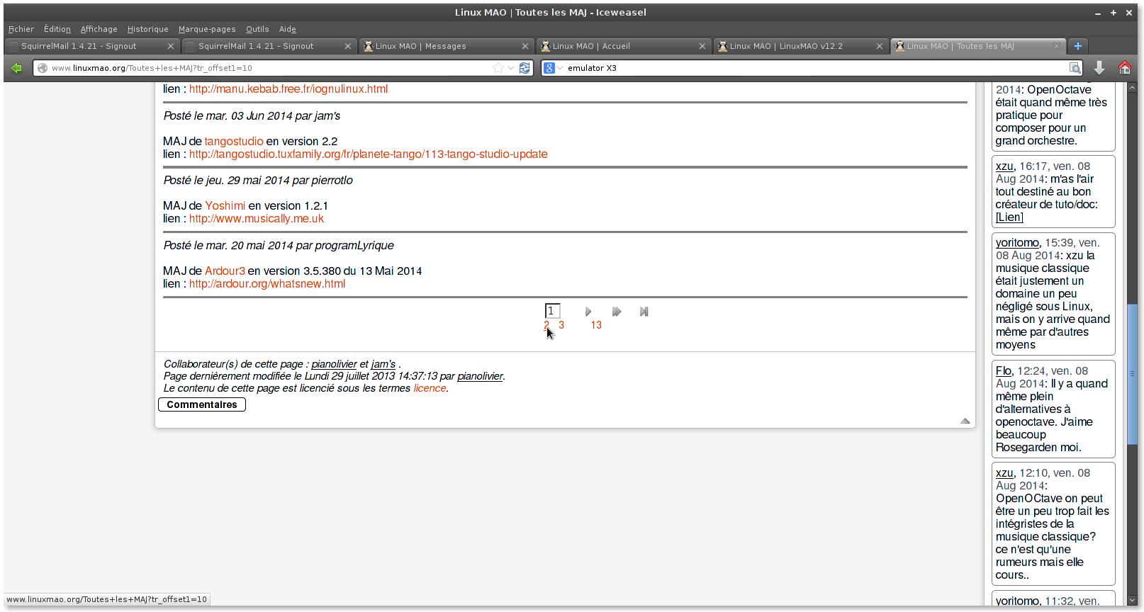Click the [Lien] link in shoutbox

pyautogui.click(x=1009, y=217)
